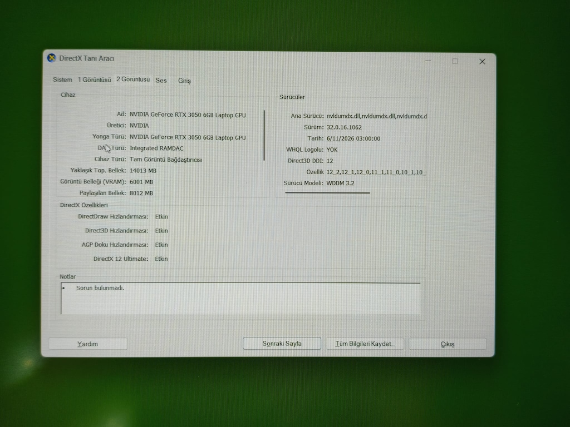Click AGP Doku Hızlandırması Etkin value

161,245
